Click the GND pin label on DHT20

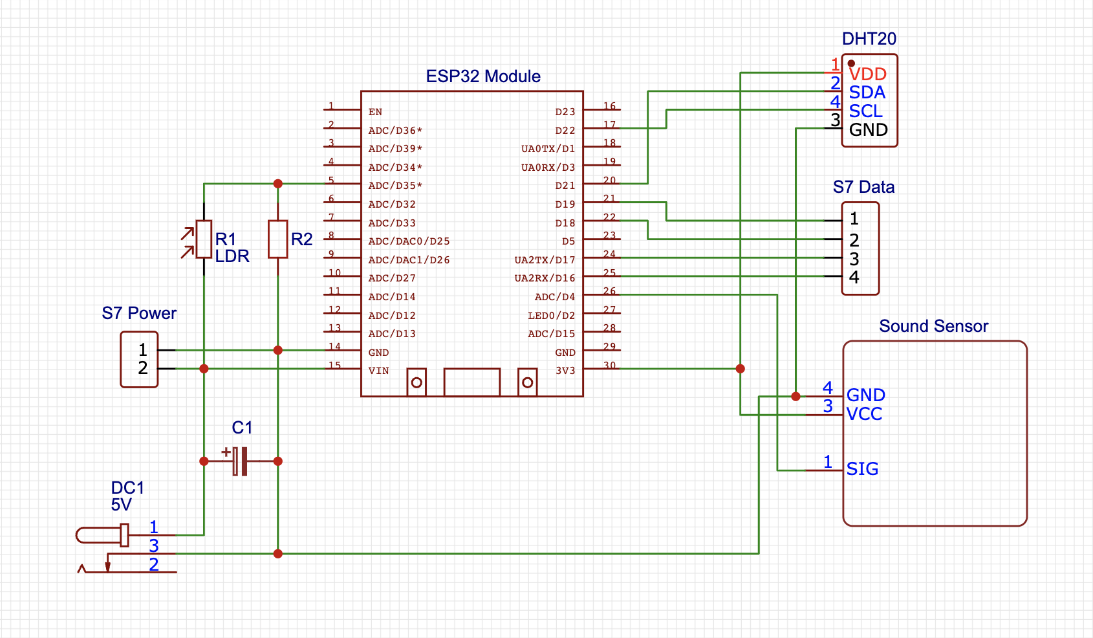tap(868, 130)
